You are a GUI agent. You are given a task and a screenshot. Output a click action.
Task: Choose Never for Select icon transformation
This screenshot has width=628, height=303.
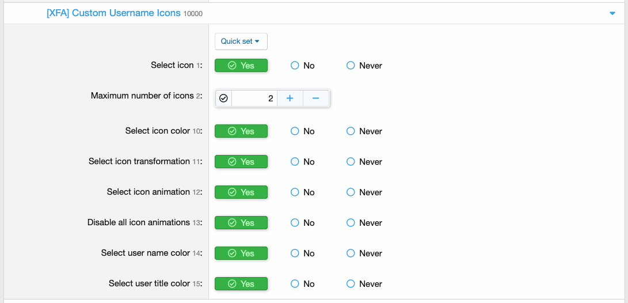[x=364, y=161]
